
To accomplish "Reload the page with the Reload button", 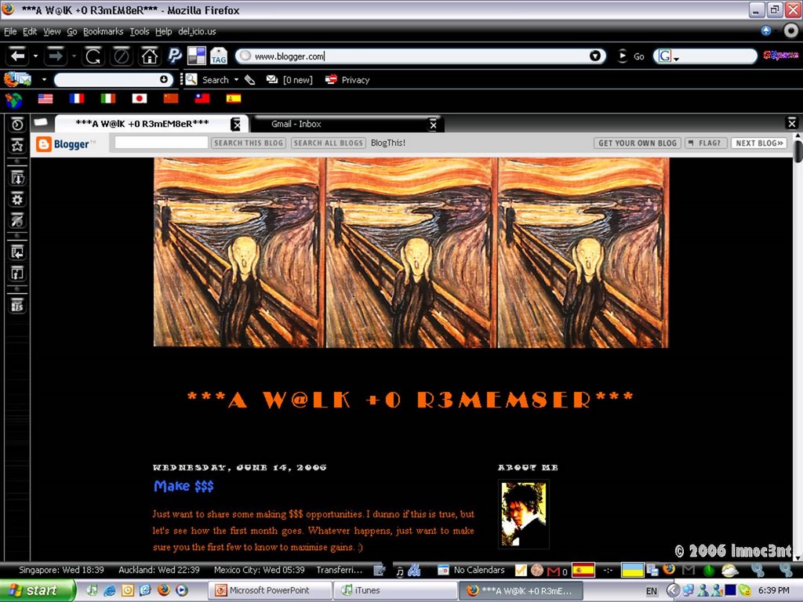I will click(x=93, y=56).
